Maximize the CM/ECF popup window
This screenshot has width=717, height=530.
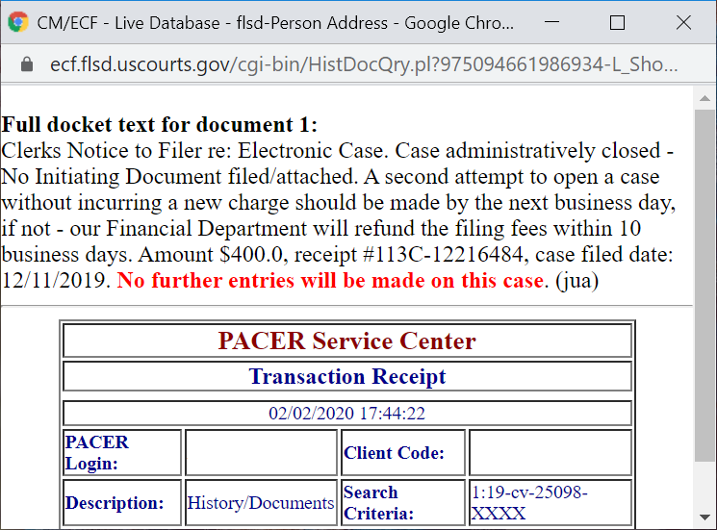point(617,22)
